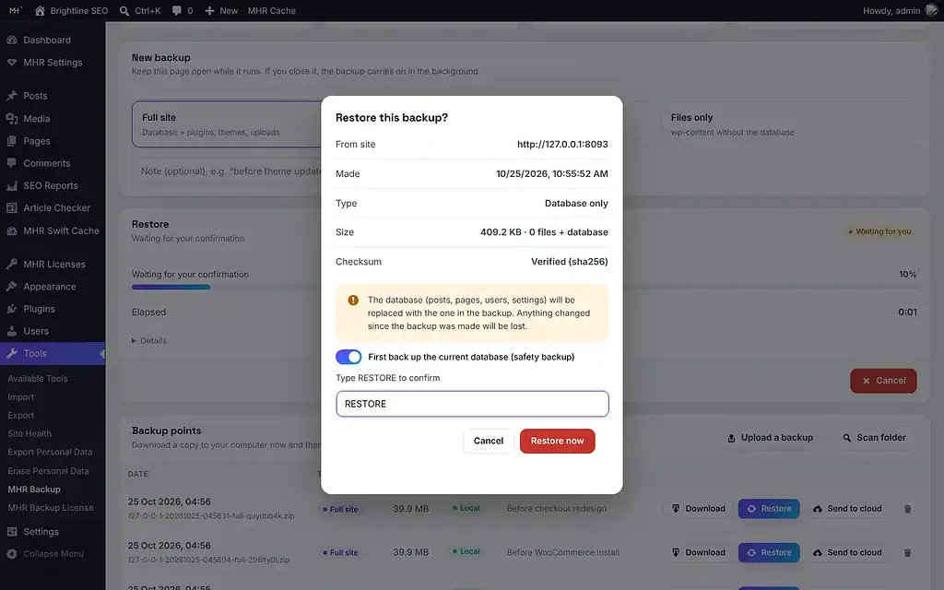Send Before WooCommerce install backup to cloud
Viewport: 944px width, 590px height.
pos(847,553)
